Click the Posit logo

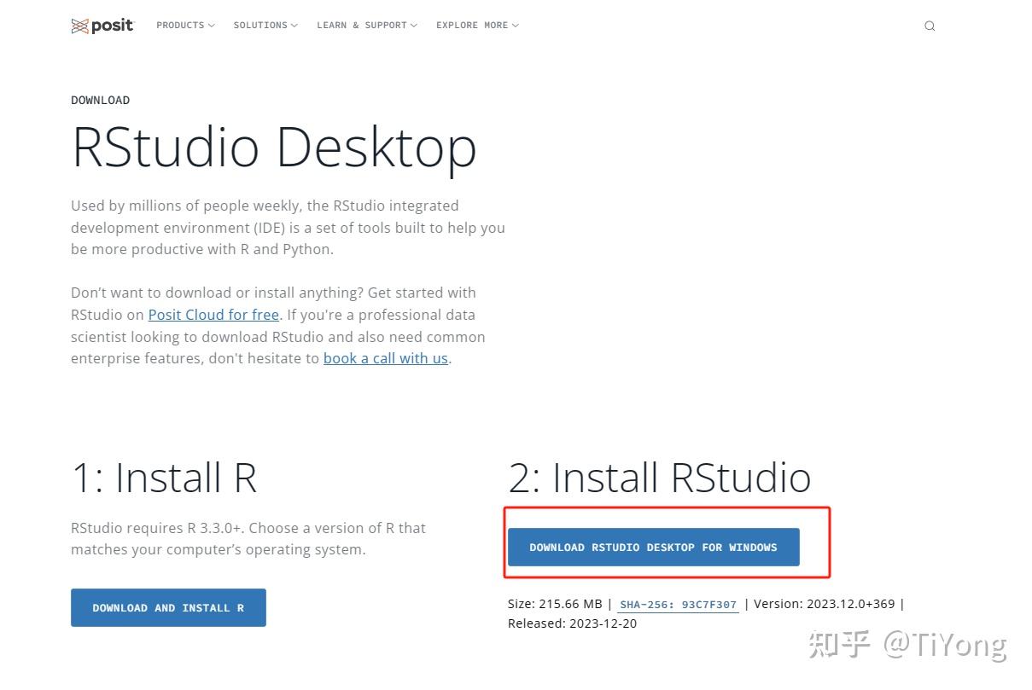[102, 26]
